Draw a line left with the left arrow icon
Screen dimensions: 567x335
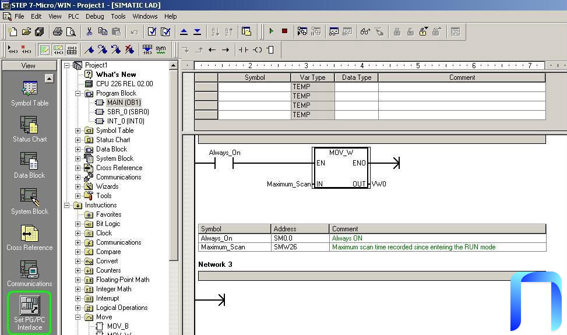[212, 50]
